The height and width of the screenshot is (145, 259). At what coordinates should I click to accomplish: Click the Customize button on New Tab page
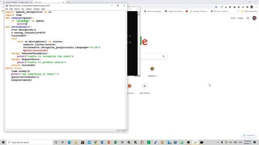tap(249, 135)
